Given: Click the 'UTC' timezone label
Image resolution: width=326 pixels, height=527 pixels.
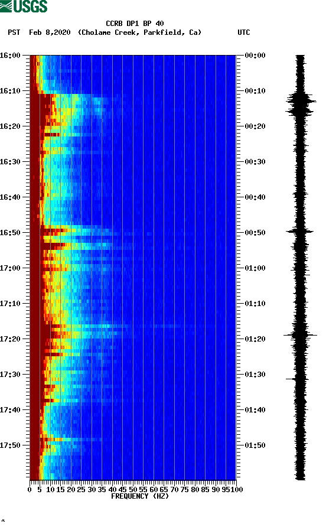Looking at the screenshot, I should point(244,32).
